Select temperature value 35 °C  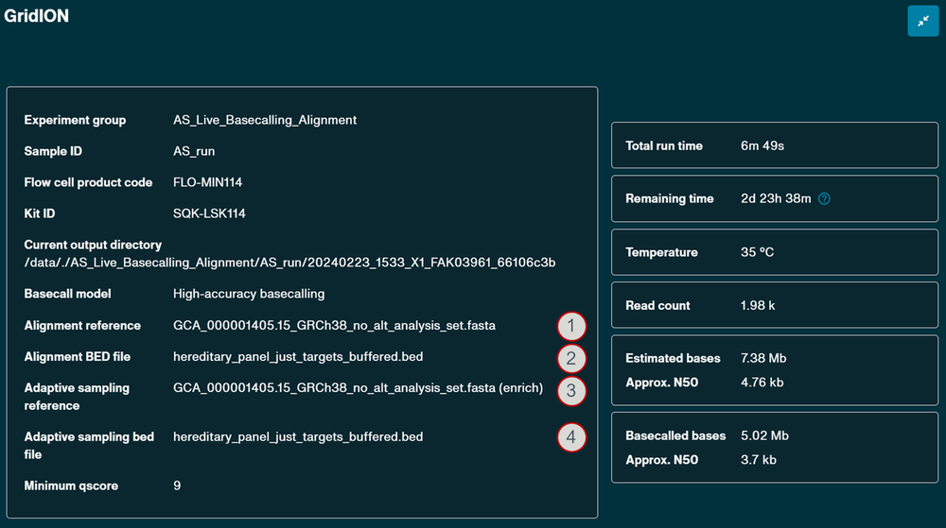[757, 252]
